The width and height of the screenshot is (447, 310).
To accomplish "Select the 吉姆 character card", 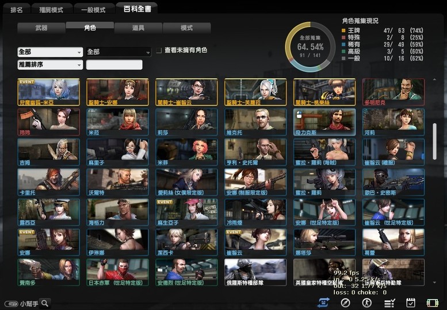I will click(x=49, y=152).
